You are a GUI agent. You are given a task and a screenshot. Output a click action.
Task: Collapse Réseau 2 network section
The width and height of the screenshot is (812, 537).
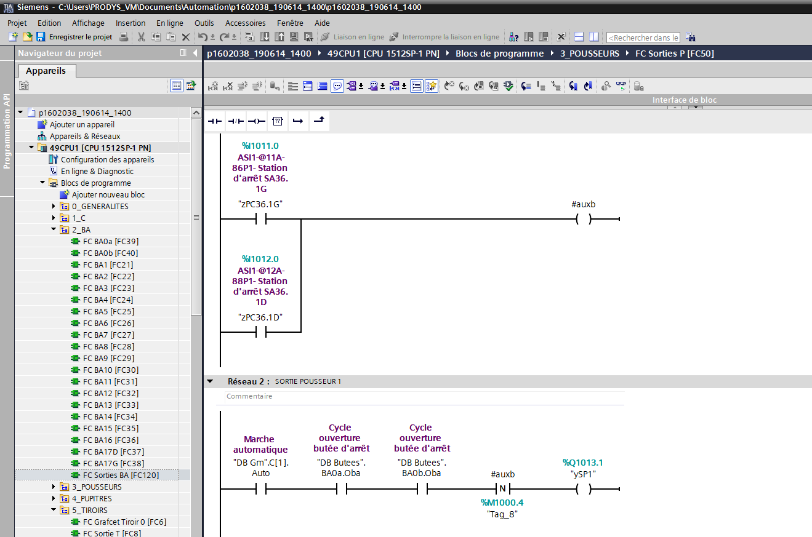[x=211, y=381]
